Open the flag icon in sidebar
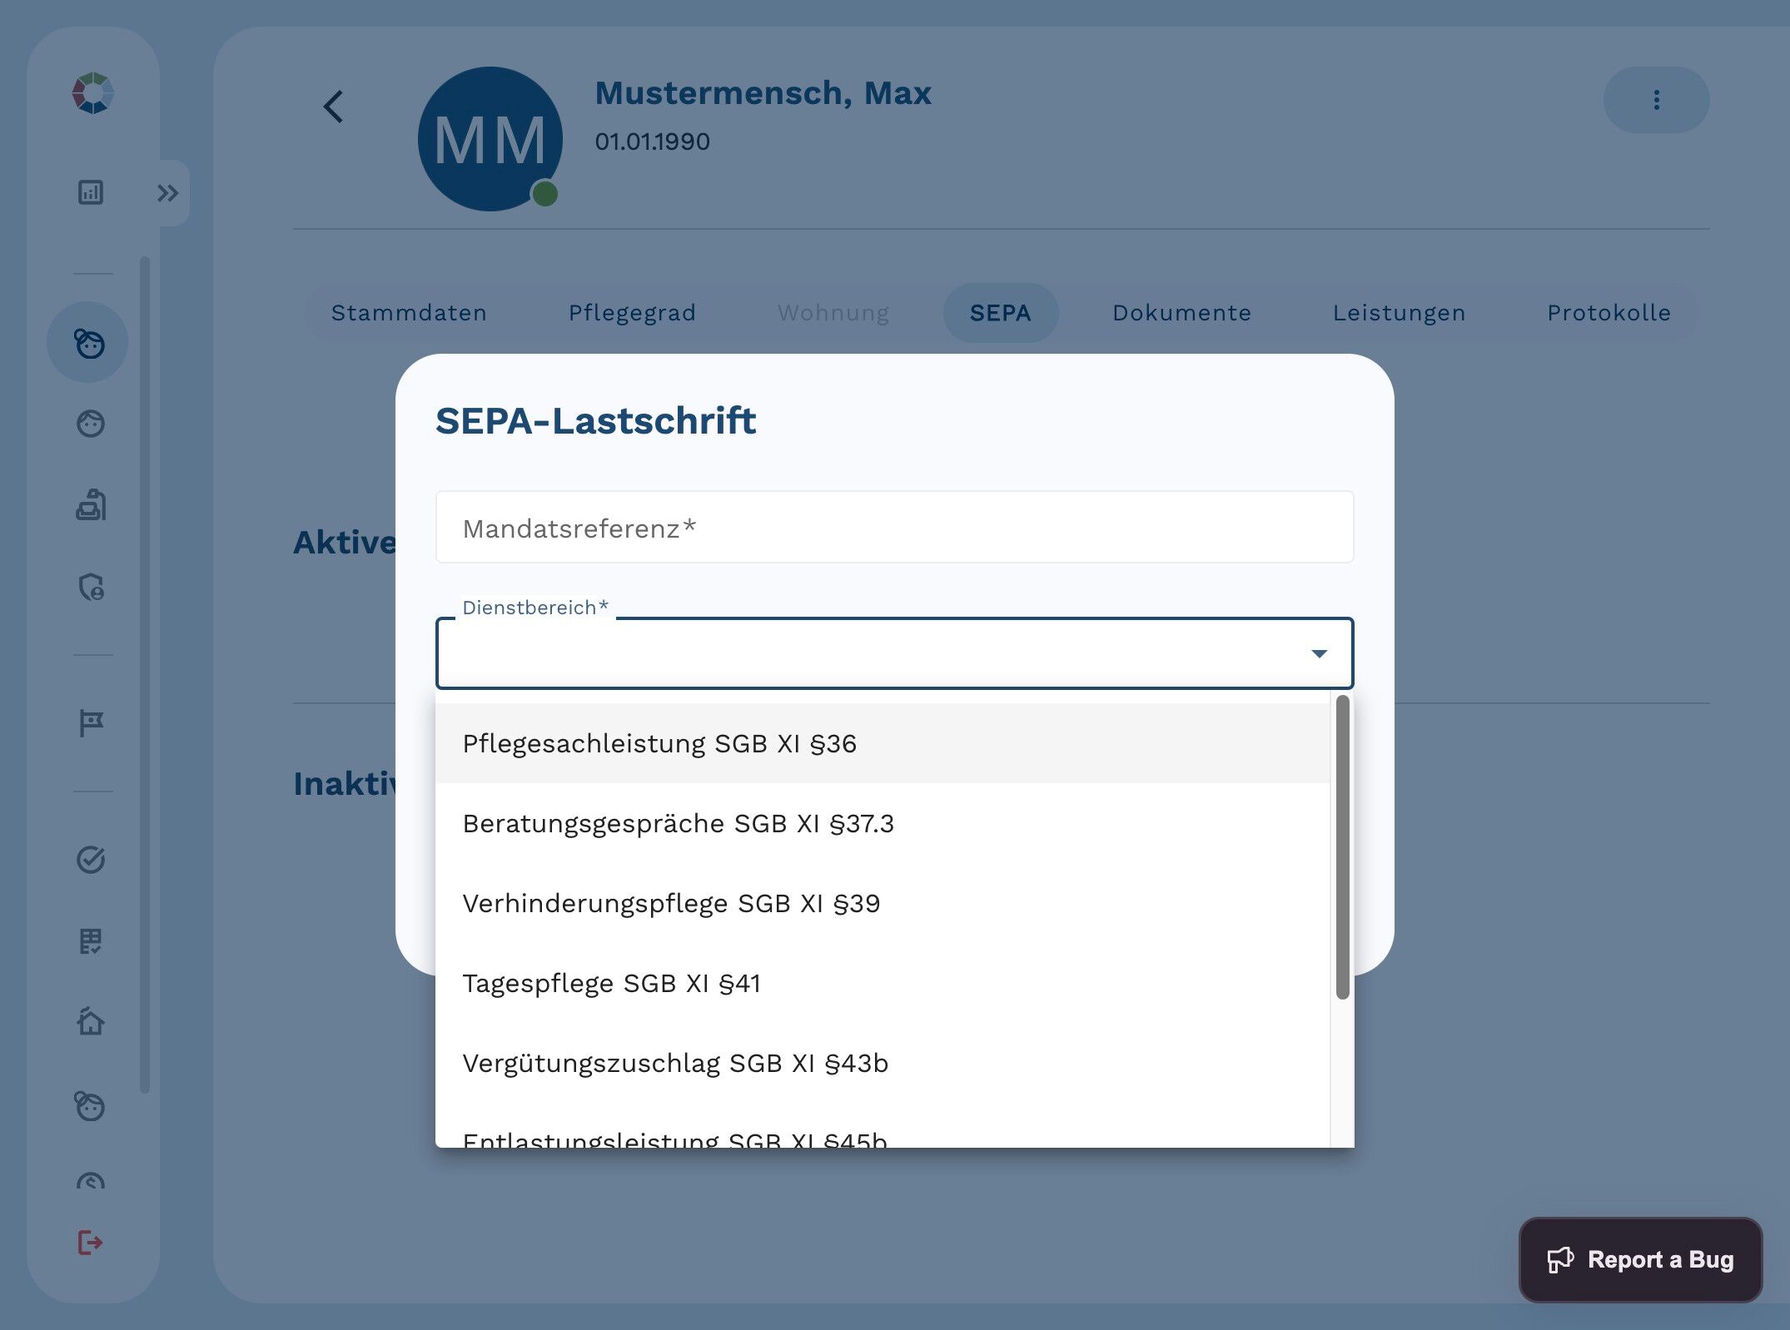The height and width of the screenshot is (1330, 1790). pos(91,722)
